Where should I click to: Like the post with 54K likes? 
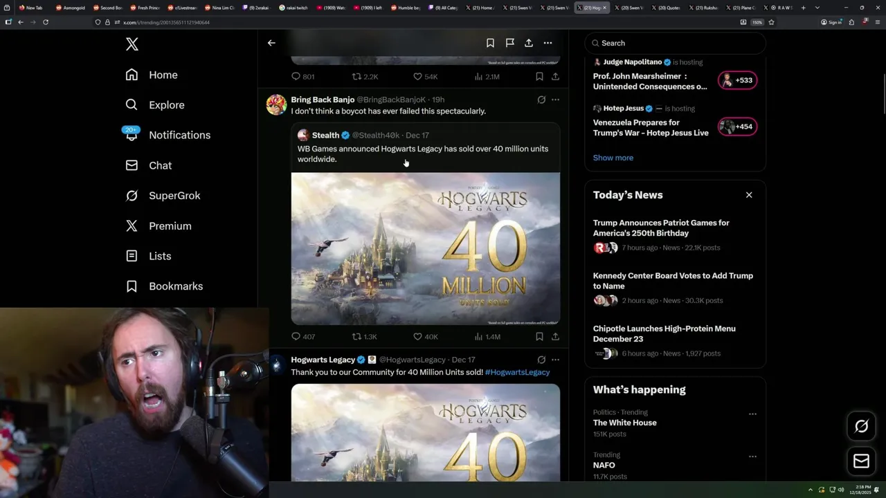point(425,77)
